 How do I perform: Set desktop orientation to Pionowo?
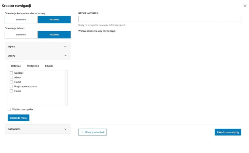tap(21, 20)
